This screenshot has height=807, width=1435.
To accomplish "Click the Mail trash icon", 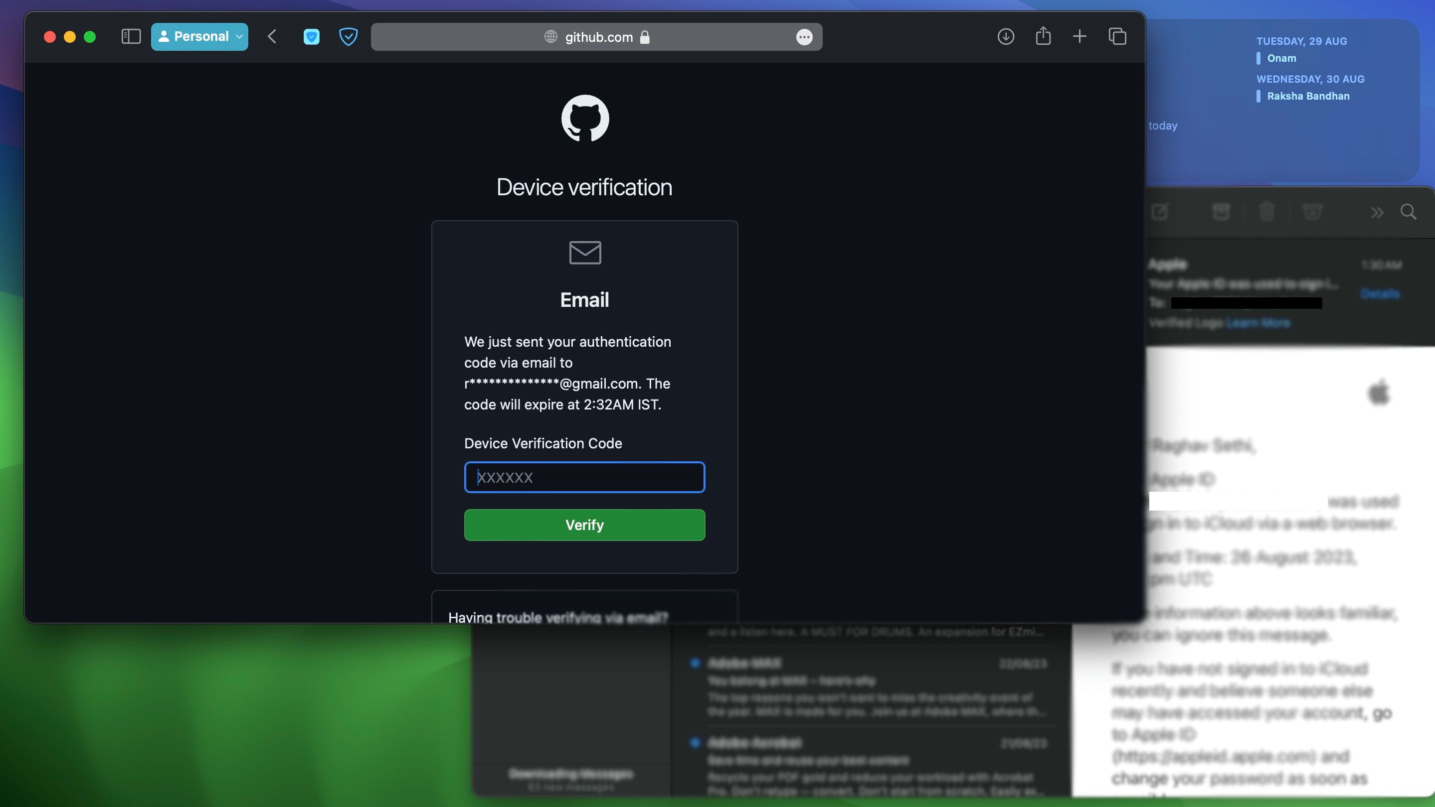I will tap(1266, 212).
